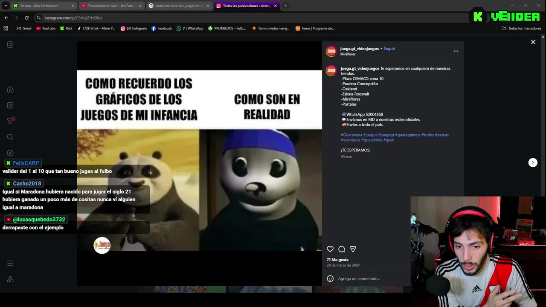Open emoji picker in comment box
The height and width of the screenshot is (307, 546).
[330, 278]
